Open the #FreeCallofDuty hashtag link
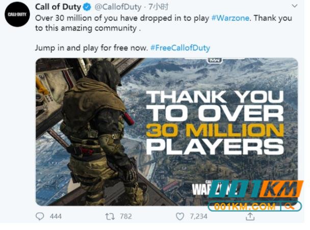The image size is (310, 230). (x=180, y=48)
